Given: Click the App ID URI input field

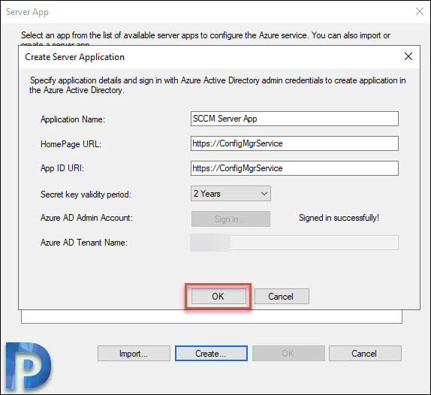Looking at the screenshot, I should [x=294, y=168].
